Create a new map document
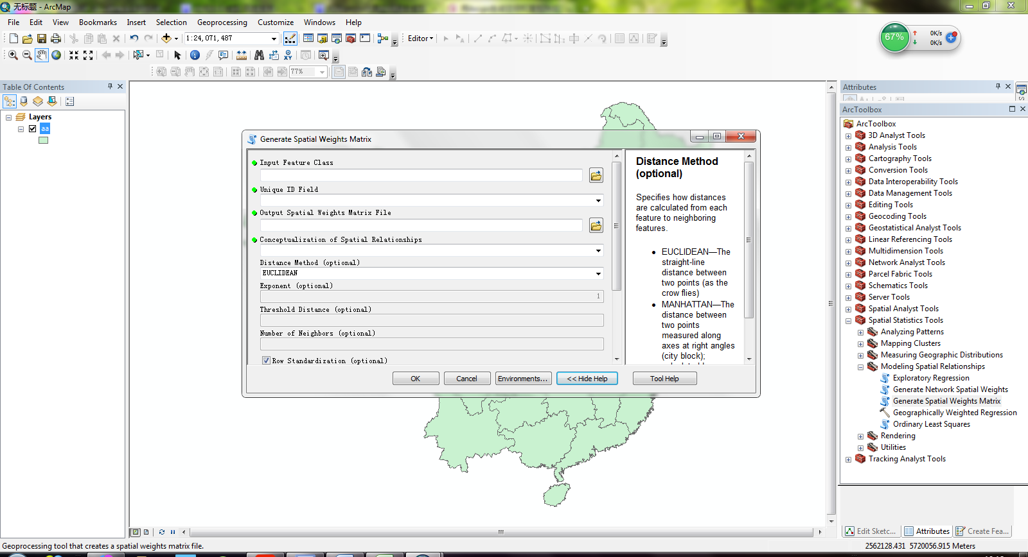 point(13,39)
